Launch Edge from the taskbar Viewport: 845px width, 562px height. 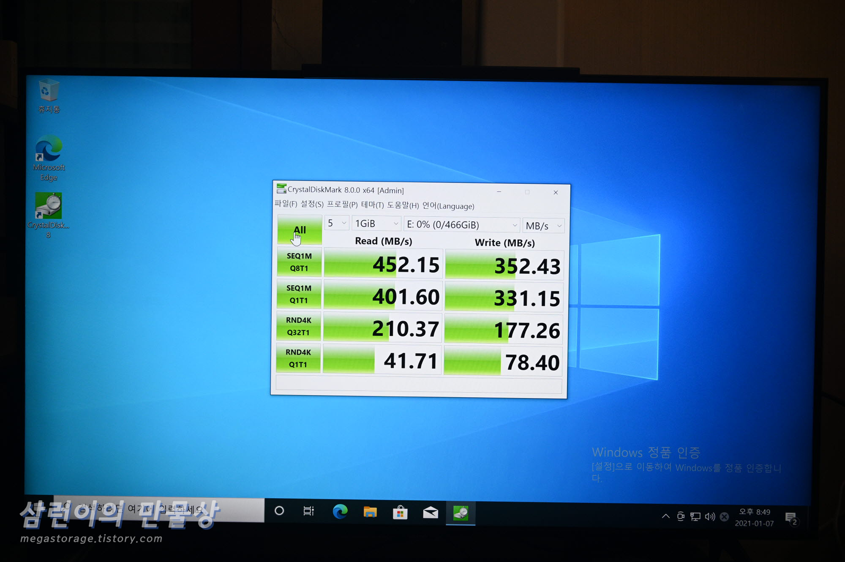(340, 512)
